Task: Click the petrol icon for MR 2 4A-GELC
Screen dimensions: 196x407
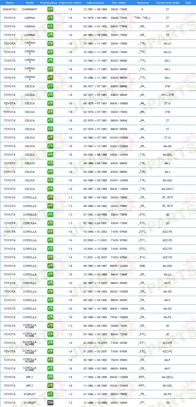Action: click(50, 377)
